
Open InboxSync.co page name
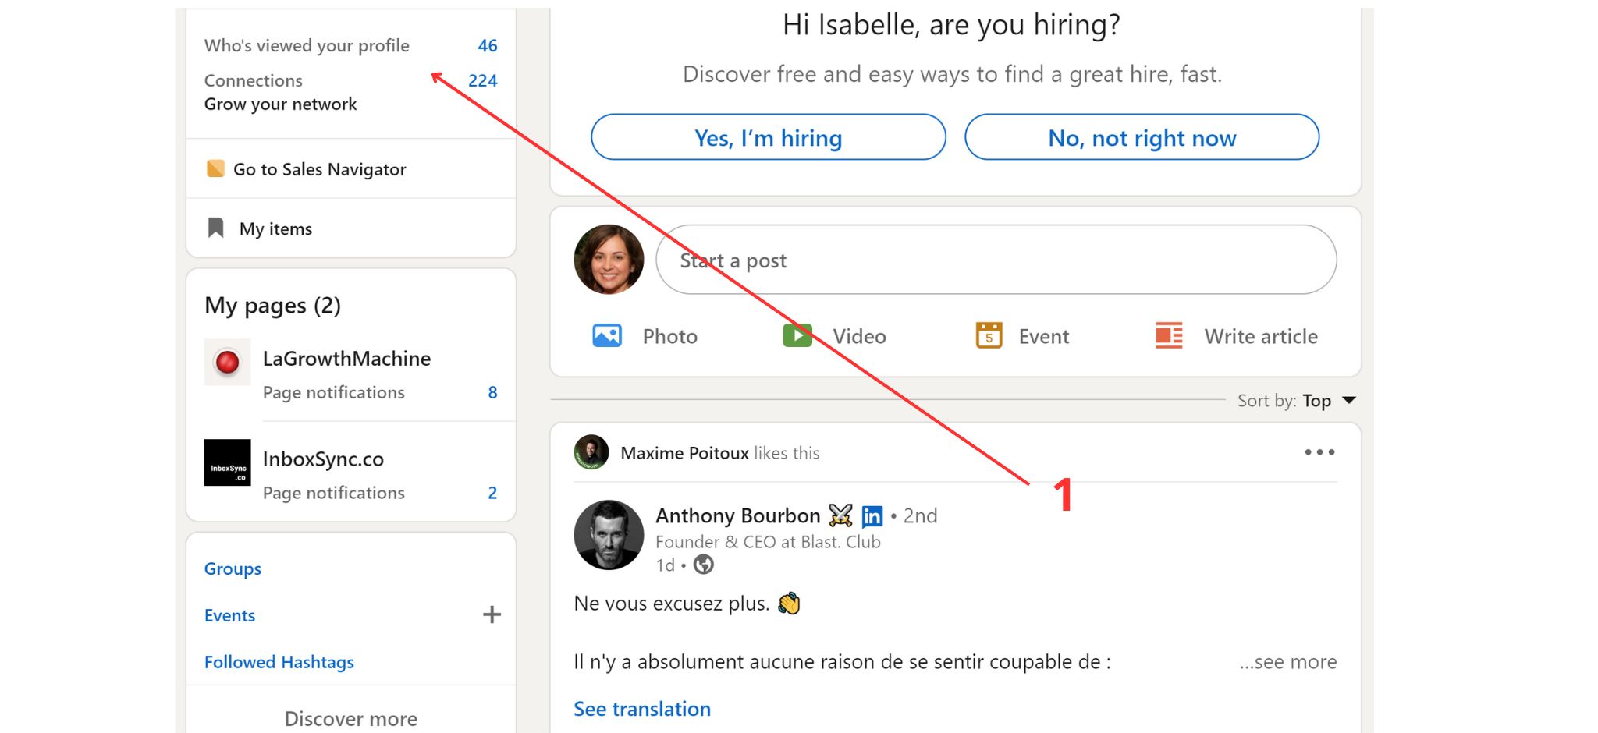[x=323, y=459]
